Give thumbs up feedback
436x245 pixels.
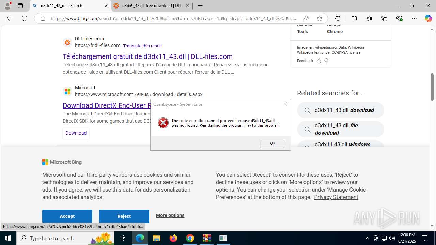[x=319, y=61]
